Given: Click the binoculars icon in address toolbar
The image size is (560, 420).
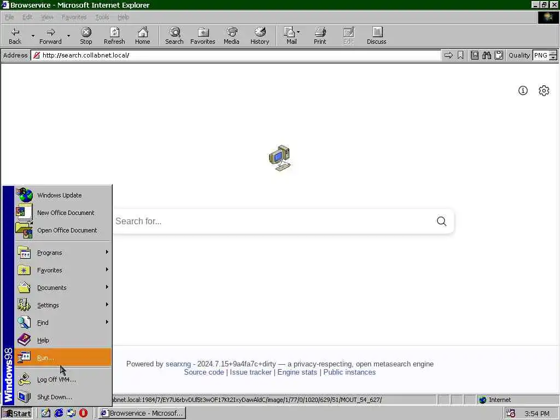Looking at the screenshot, I should pyautogui.click(x=486, y=55).
